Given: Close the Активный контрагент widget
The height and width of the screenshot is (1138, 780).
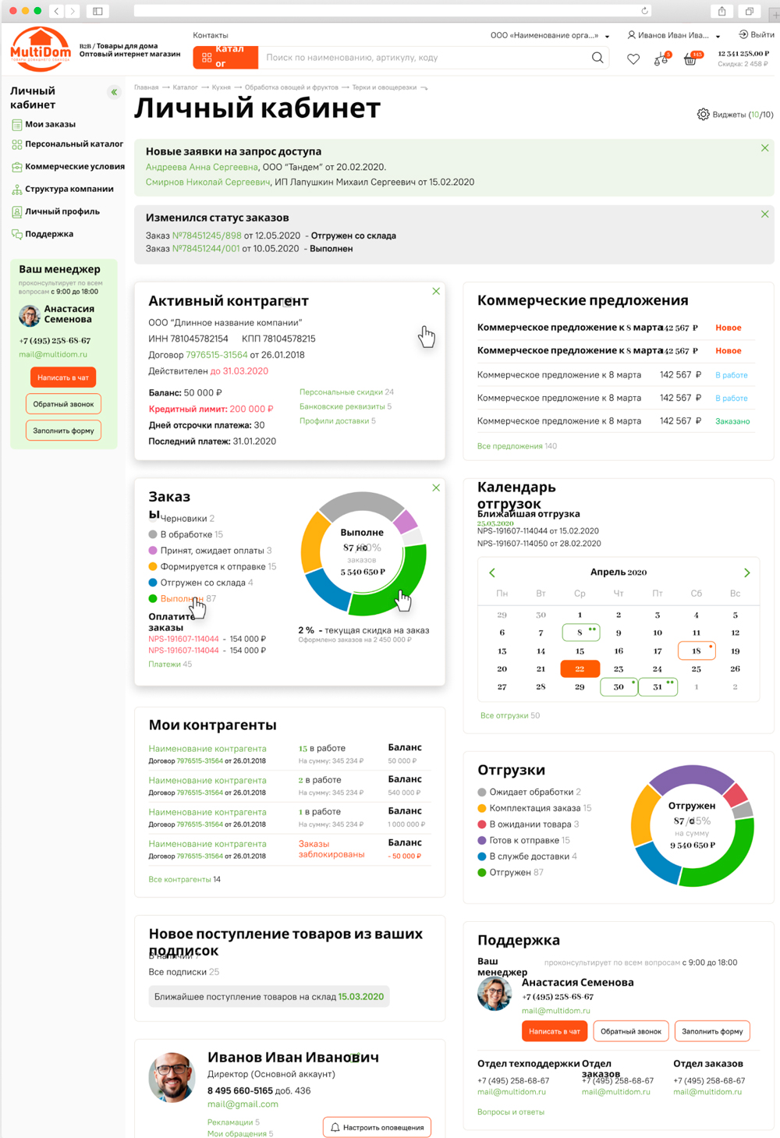Looking at the screenshot, I should click(x=436, y=291).
